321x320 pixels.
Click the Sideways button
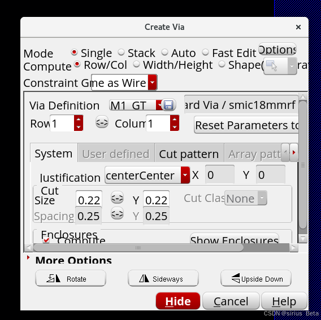(x=163, y=278)
